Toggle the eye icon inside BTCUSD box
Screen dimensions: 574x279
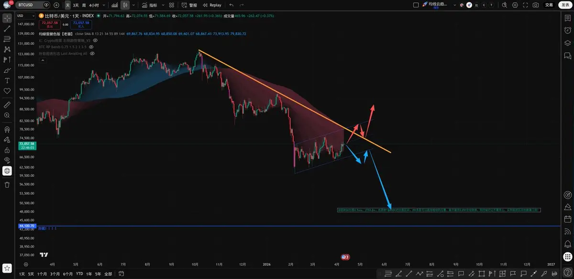coord(46,5)
